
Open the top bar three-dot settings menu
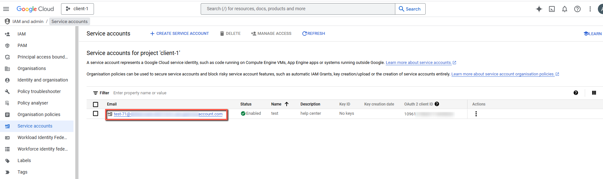pyautogui.click(x=590, y=9)
